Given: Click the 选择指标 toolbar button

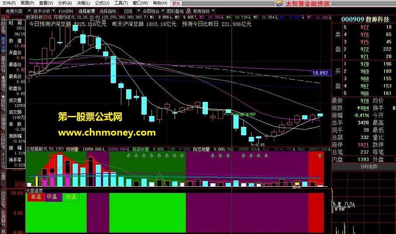Looking at the screenshot, I should [107, 11].
